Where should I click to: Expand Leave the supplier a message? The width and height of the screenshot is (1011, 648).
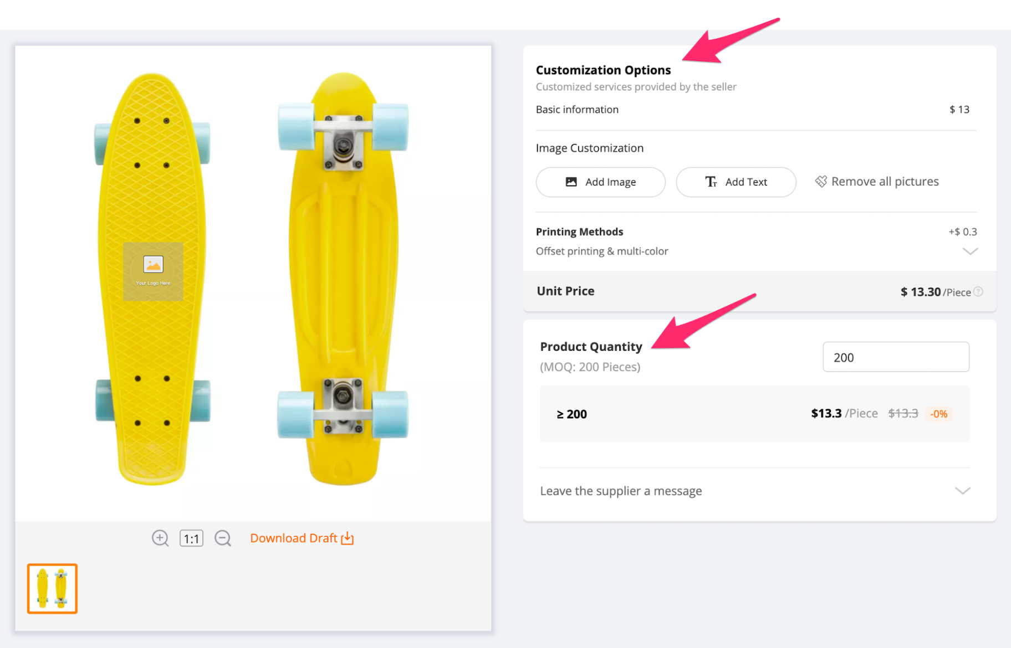[x=963, y=491]
